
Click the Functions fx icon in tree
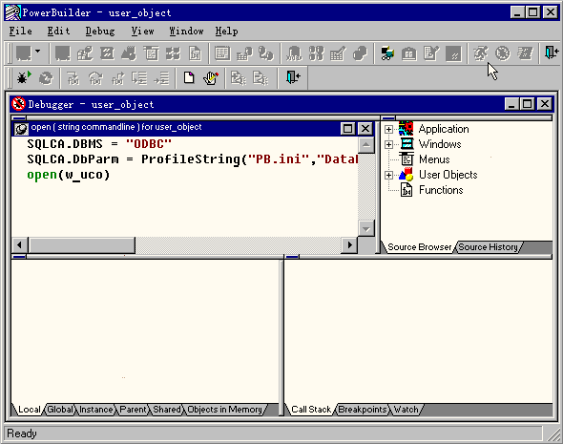[x=407, y=190]
